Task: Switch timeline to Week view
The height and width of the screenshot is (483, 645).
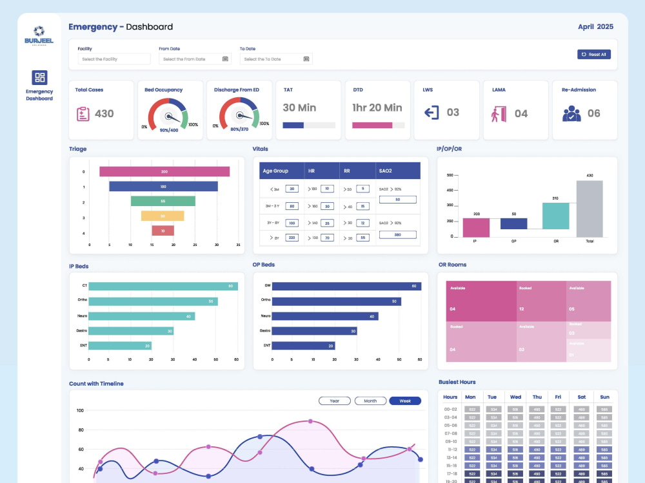Action: point(405,401)
